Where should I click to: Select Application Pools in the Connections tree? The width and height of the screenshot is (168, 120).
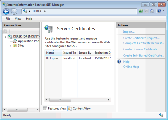pyautogui.click(x=28, y=41)
